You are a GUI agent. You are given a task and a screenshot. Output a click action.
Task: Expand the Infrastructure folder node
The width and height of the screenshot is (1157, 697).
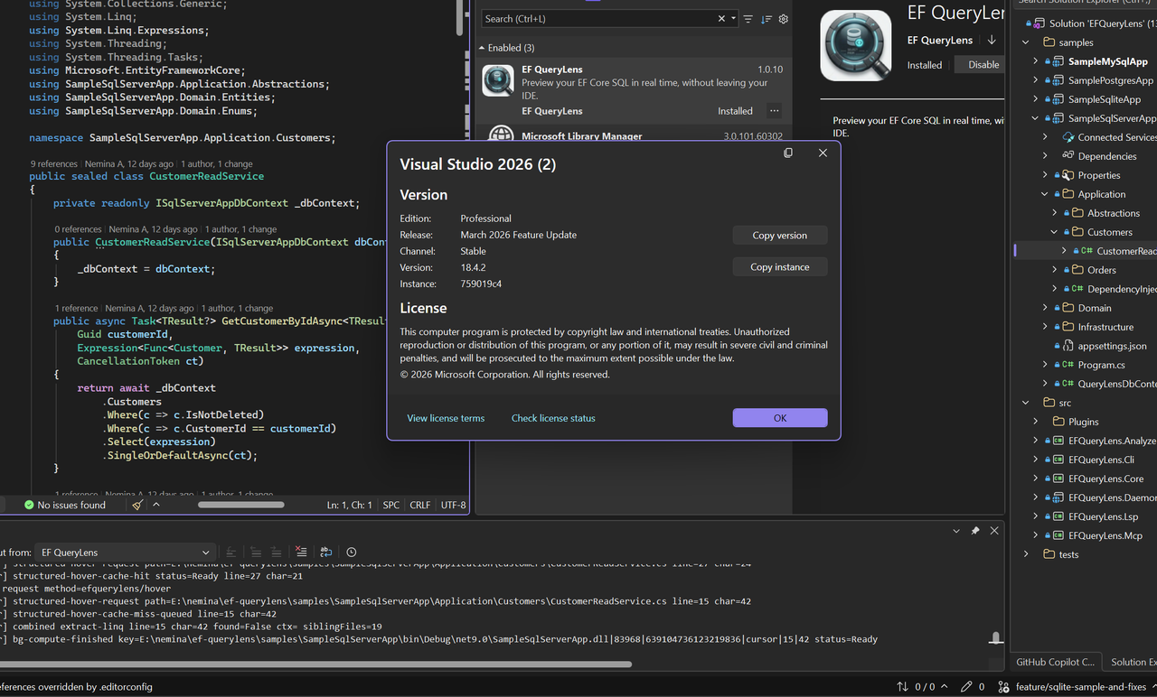[1045, 327]
